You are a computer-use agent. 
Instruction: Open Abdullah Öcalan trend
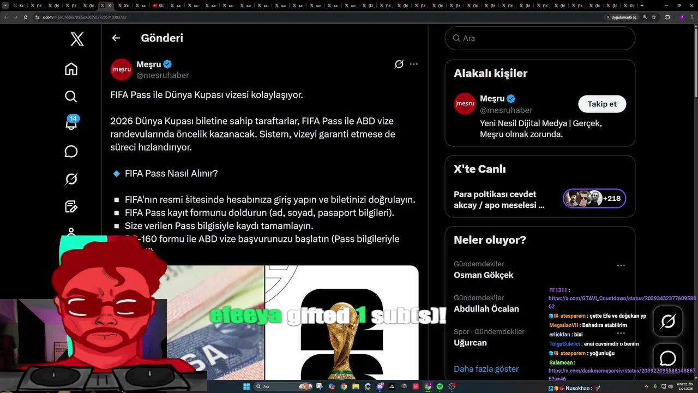point(486,309)
